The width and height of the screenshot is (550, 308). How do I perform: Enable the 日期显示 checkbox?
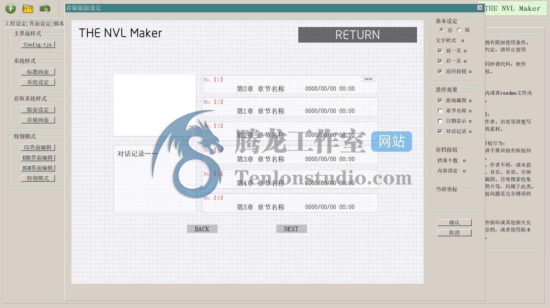tap(440, 121)
